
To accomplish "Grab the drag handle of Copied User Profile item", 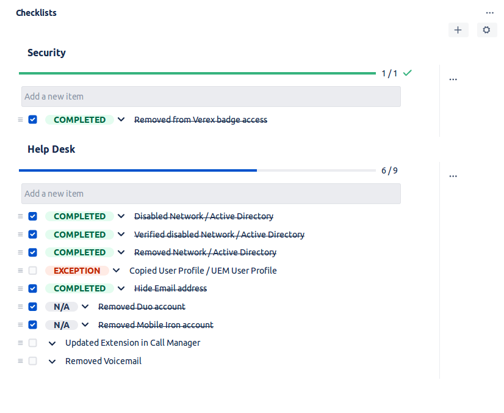I will pos(19,270).
